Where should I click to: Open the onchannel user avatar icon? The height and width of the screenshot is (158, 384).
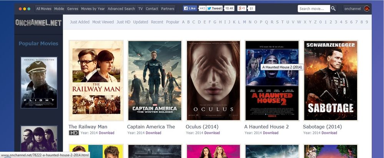pyautogui.click(x=367, y=8)
